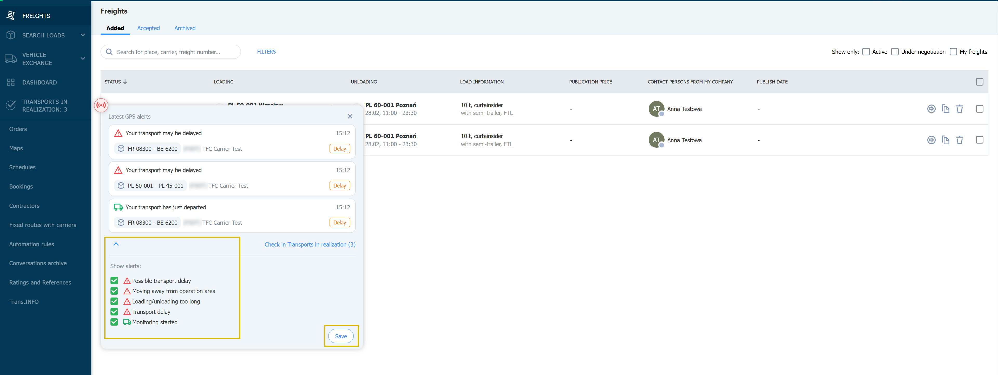
Task: Click the trash icon in second freight row
Action: pyautogui.click(x=960, y=140)
